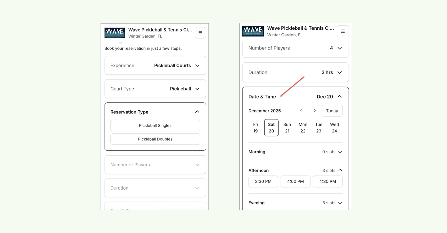
Task: Click the WAVE club logo on the left
Action: click(115, 32)
